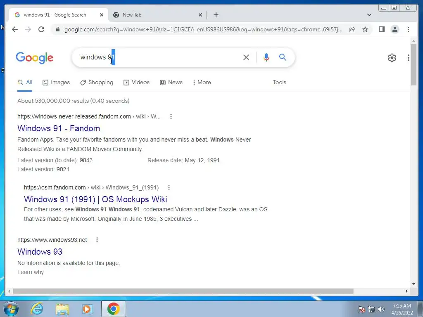Open the Action Center flag icon
Viewport: 423px width, 317px height.
point(361,310)
